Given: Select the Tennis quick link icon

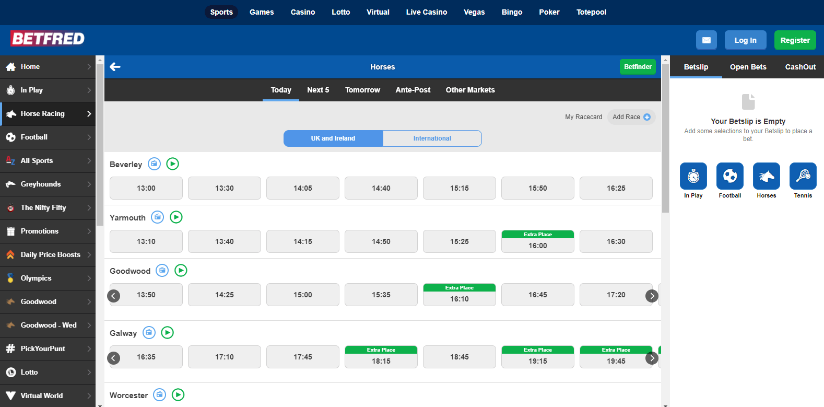Looking at the screenshot, I should 803,176.
